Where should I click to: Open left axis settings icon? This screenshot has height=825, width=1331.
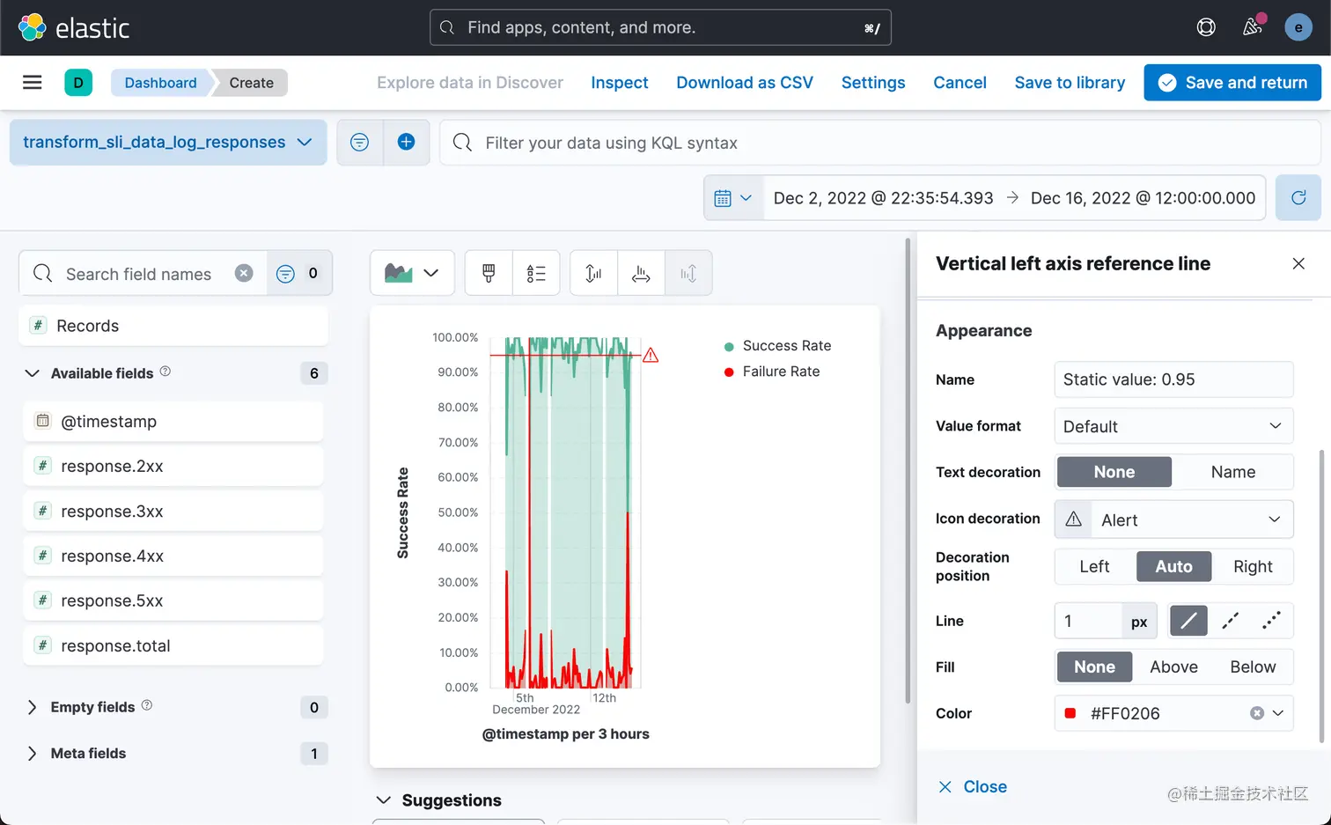594,274
